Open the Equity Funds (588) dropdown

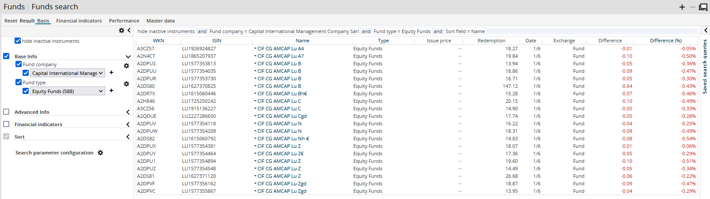click(68, 91)
